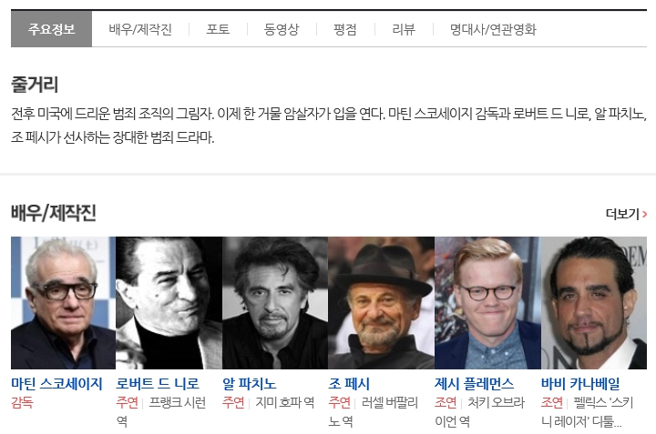Click the 조 페시 name link
Image resolution: width=656 pixels, height=434 pixels.
point(349,383)
